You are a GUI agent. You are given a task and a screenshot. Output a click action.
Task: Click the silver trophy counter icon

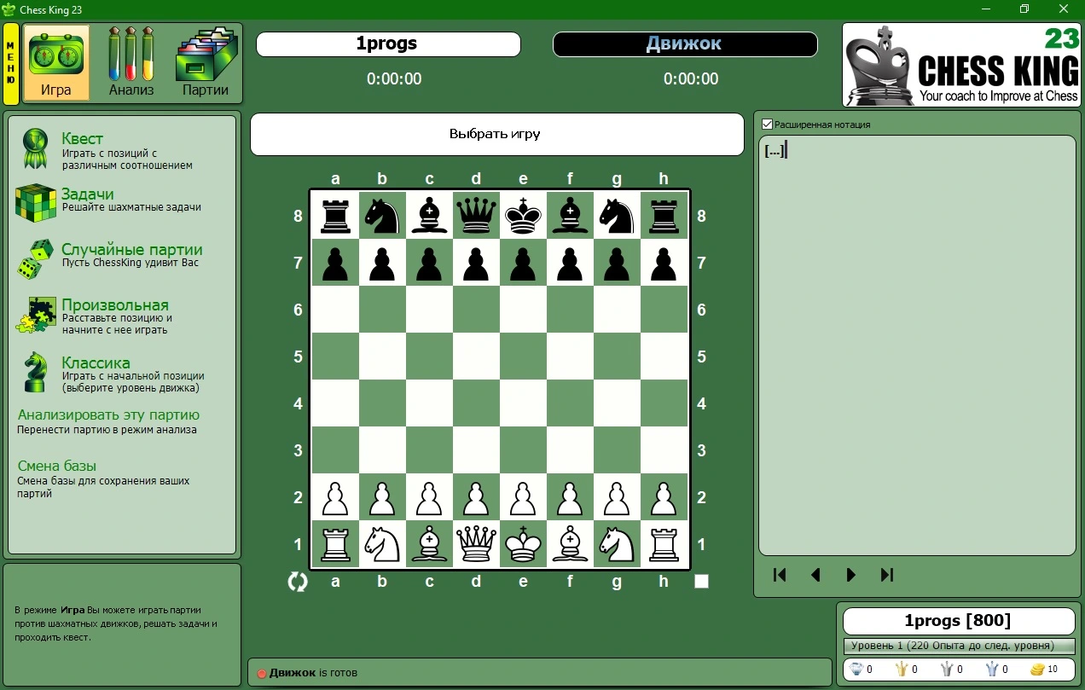(946, 670)
